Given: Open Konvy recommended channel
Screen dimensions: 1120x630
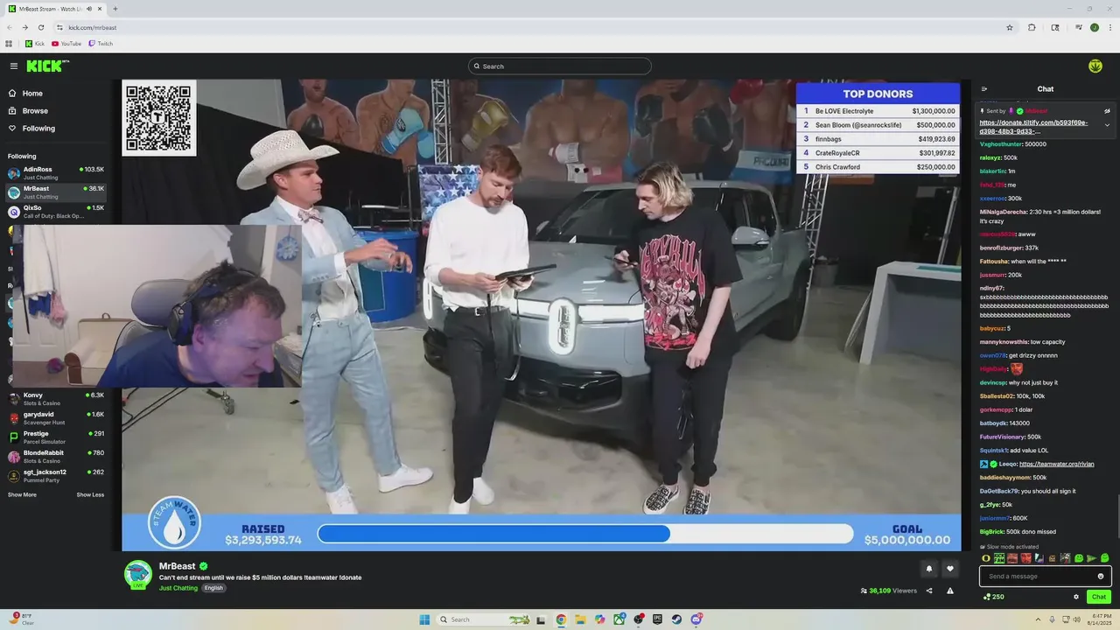Looking at the screenshot, I should pos(56,398).
